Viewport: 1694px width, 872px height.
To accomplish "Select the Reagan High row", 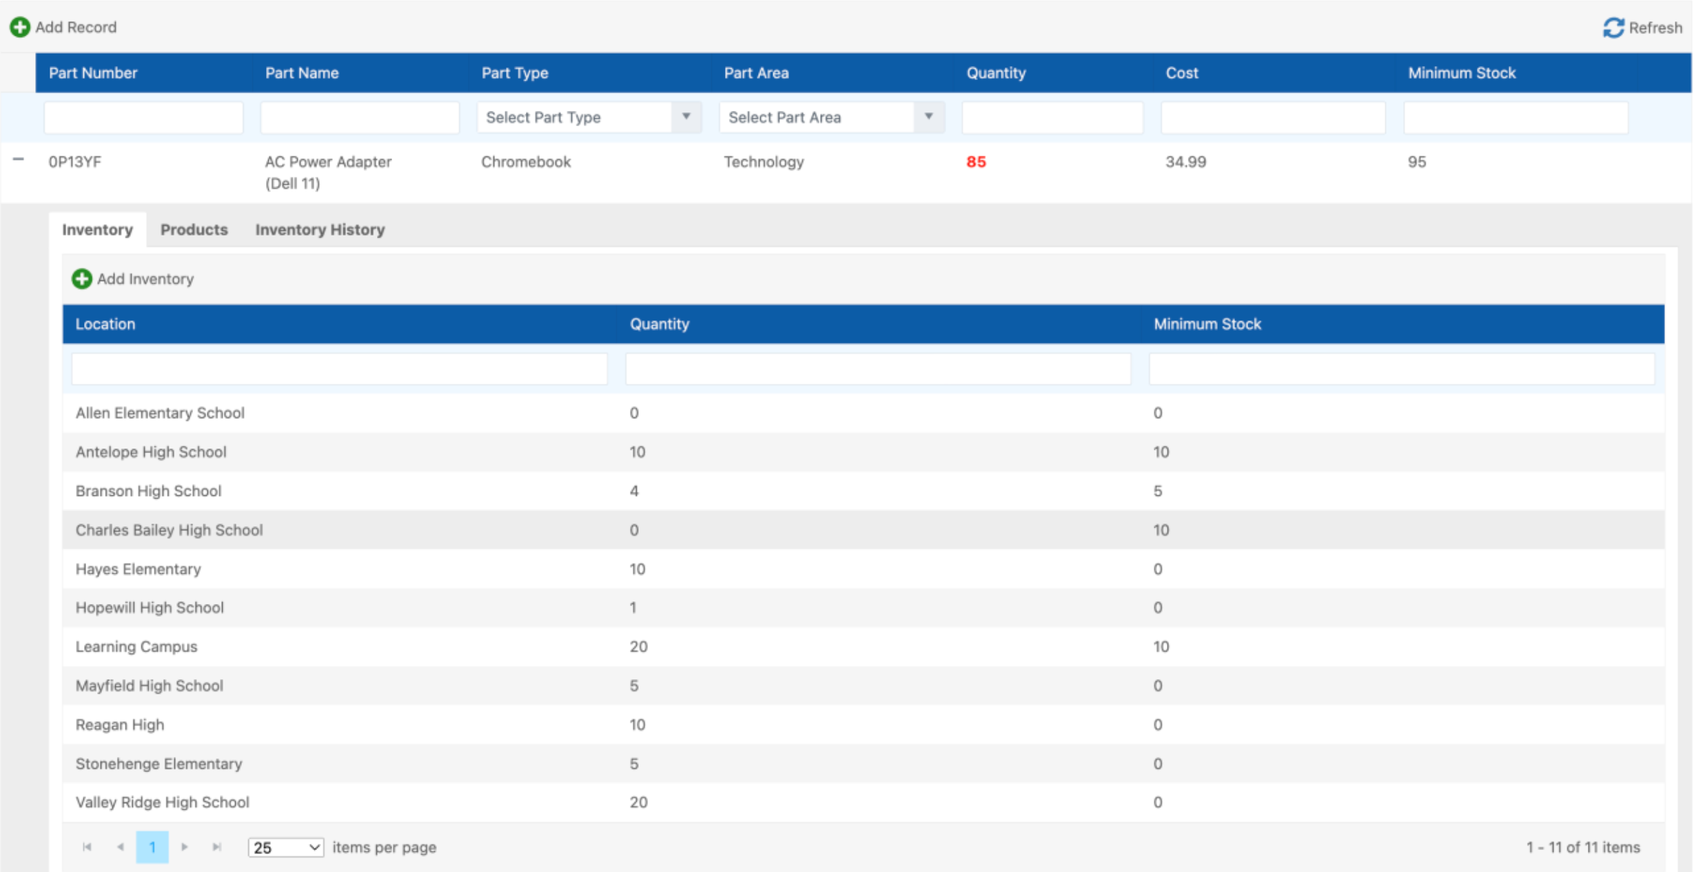I will pos(864,725).
